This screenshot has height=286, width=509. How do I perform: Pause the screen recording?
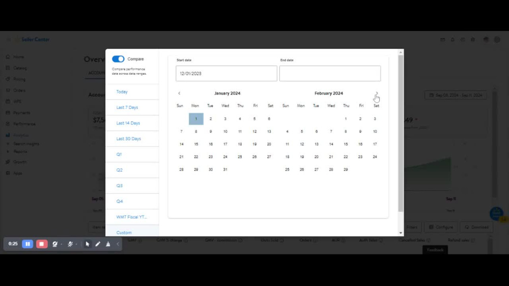27,244
